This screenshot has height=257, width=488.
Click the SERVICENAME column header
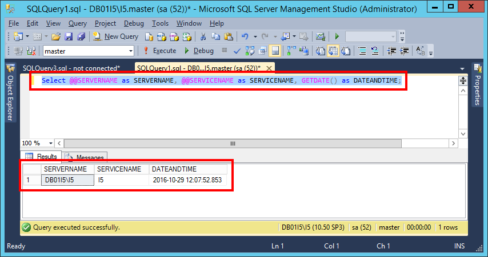pos(122,169)
